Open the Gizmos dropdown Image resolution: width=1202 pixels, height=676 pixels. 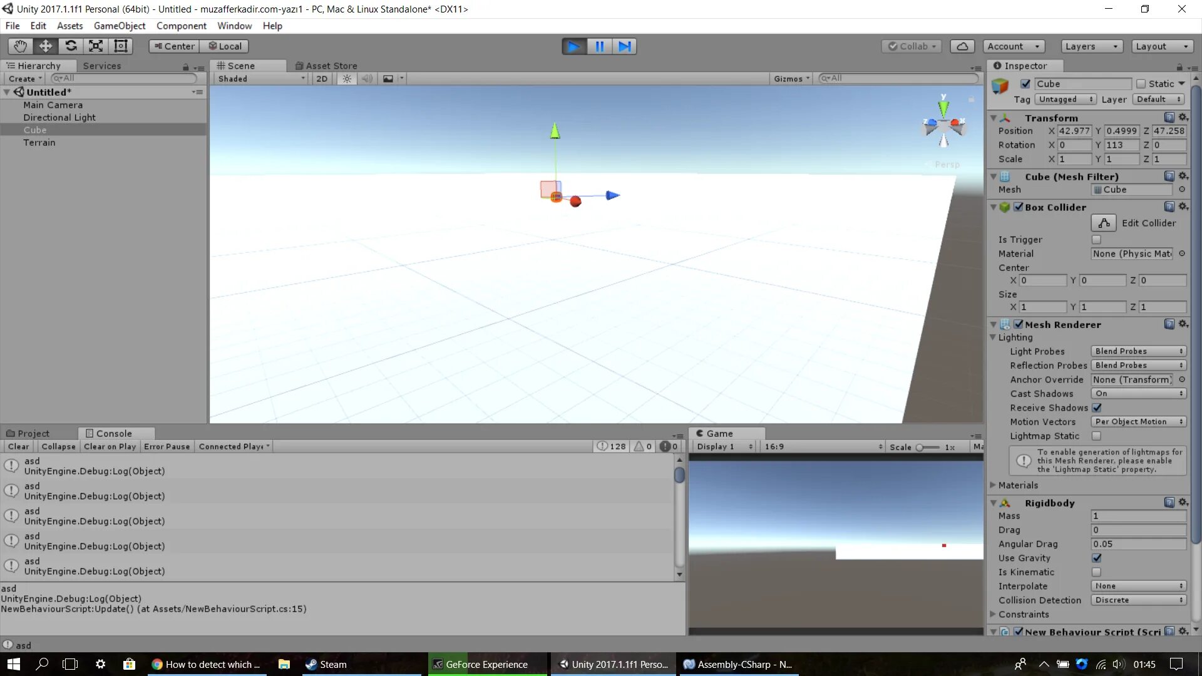(x=791, y=79)
